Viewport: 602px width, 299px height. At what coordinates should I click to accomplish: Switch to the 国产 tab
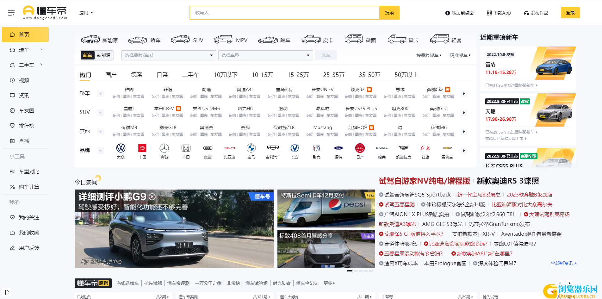coord(111,75)
